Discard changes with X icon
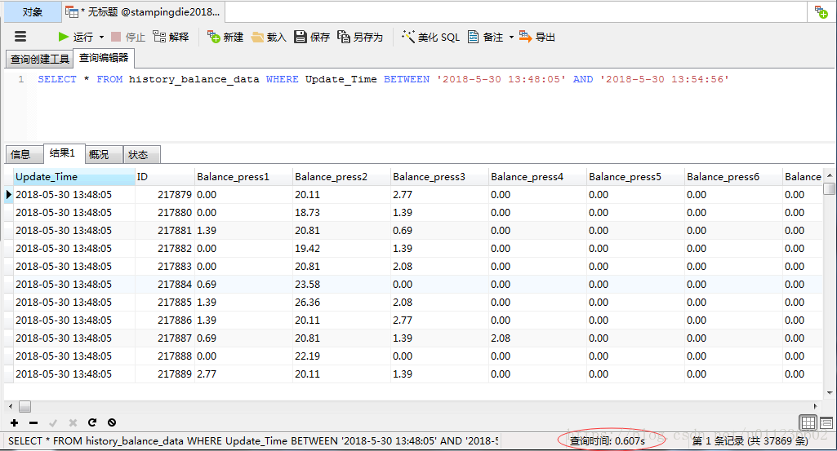The height and width of the screenshot is (451, 837). coord(73,422)
